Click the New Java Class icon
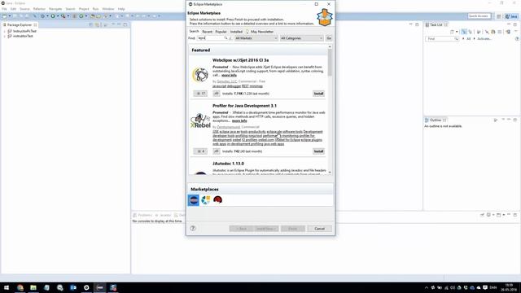The width and height of the screenshot is (521, 293). 81,16
